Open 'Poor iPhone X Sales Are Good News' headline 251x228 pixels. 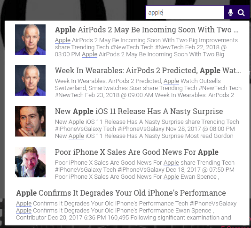coord(136,152)
